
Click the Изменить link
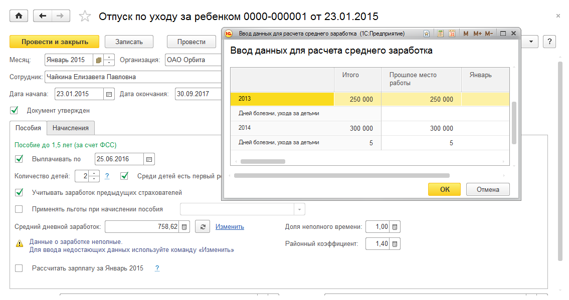click(x=230, y=227)
